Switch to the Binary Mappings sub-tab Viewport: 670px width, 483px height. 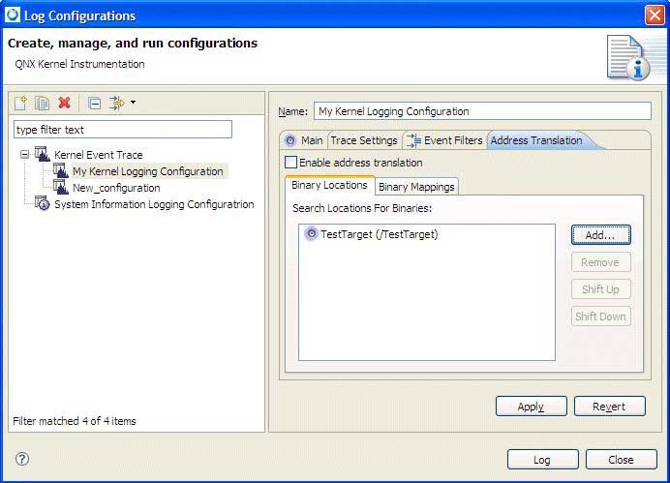(x=415, y=187)
